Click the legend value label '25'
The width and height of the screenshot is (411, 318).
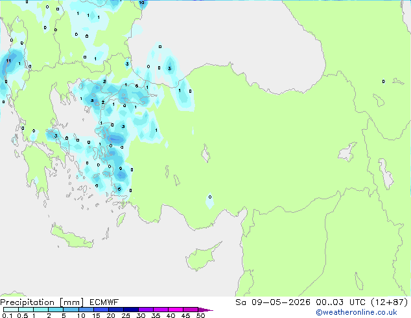tap(126, 315)
